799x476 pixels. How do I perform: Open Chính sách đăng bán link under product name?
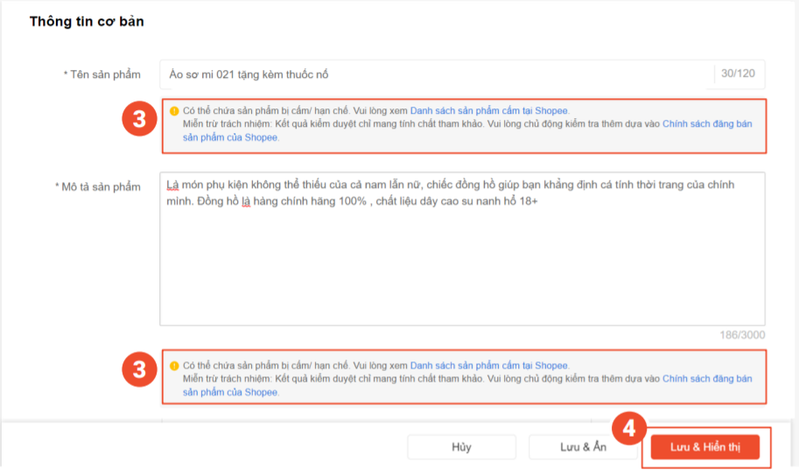pyautogui.click(x=706, y=124)
